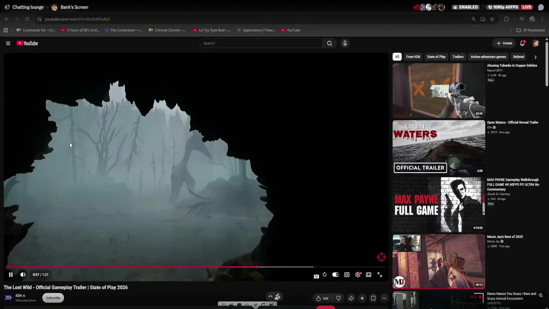Reload the page in the browser
Screen dimensions: 549x309
[x=27, y=19]
